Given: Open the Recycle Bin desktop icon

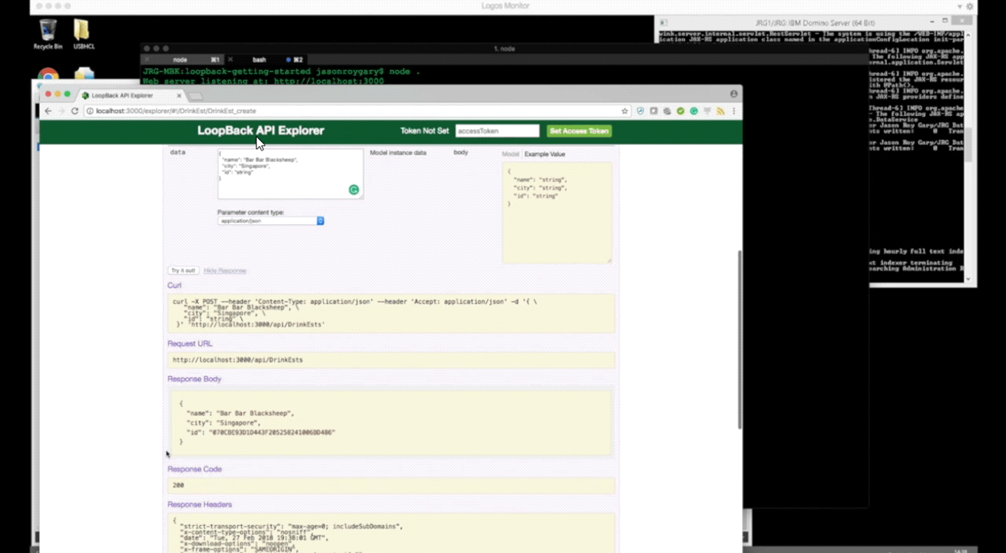Looking at the screenshot, I should click(48, 33).
